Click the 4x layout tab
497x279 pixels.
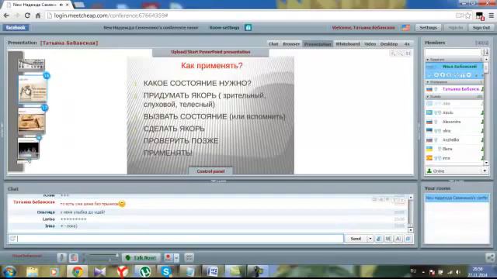click(x=407, y=44)
